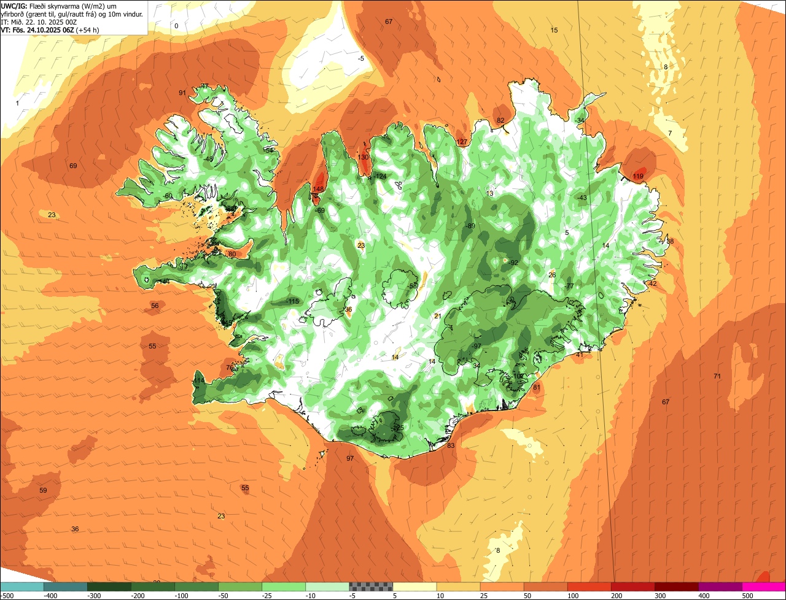The height and width of the screenshot is (600, 786).
Task: Click the map value 56 west of Snæfellsnes
Action: pyautogui.click(x=155, y=306)
